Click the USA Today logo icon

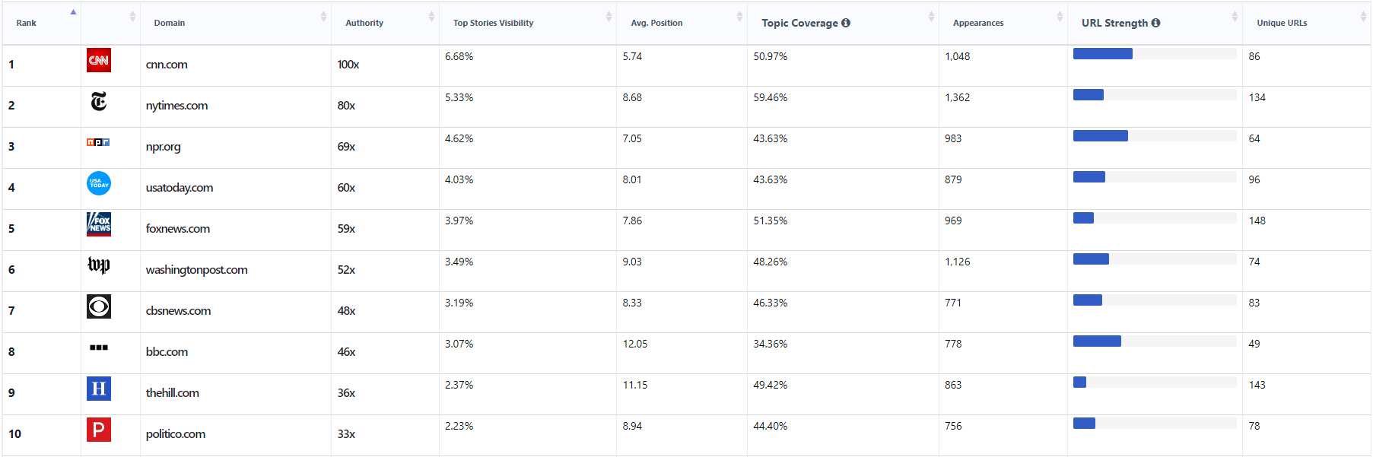pos(99,183)
